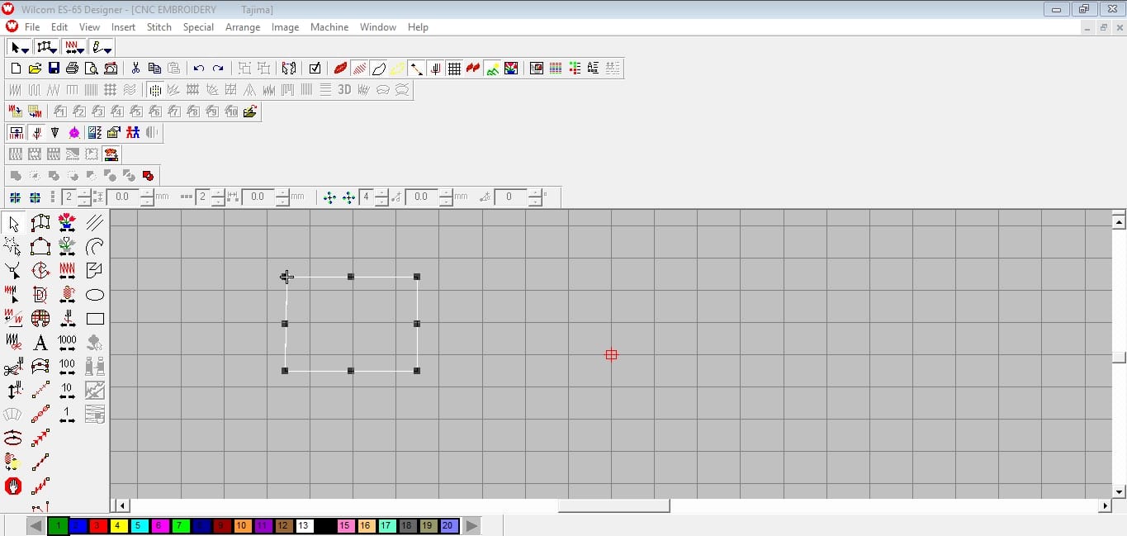Viewport: 1127px width, 536px height.
Task: Pick the Ellipse shape tool
Action: point(95,295)
